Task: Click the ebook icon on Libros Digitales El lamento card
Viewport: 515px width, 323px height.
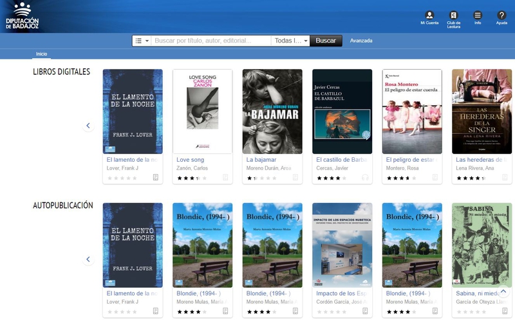Action: click(x=156, y=177)
